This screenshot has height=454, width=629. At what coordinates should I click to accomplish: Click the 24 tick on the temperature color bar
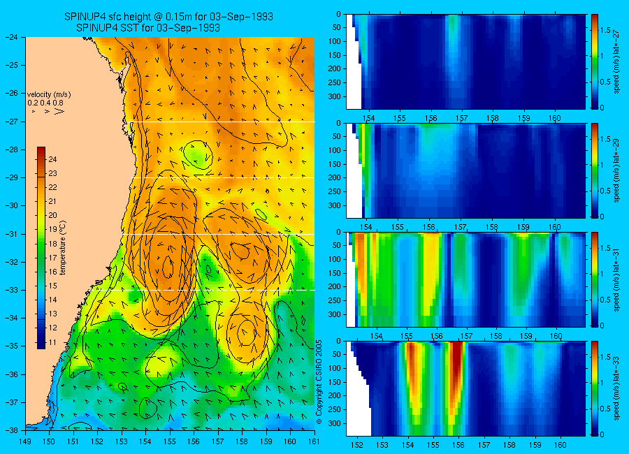[x=52, y=159]
